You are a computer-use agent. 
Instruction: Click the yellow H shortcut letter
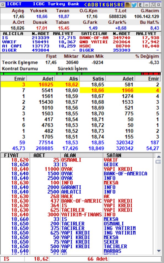(111, 5)
